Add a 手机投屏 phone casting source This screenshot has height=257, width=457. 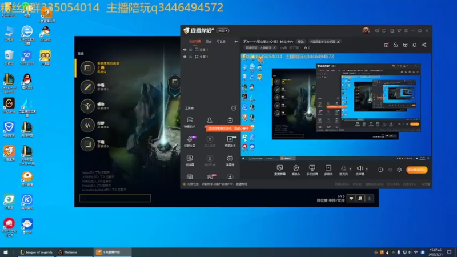(312, 170)
